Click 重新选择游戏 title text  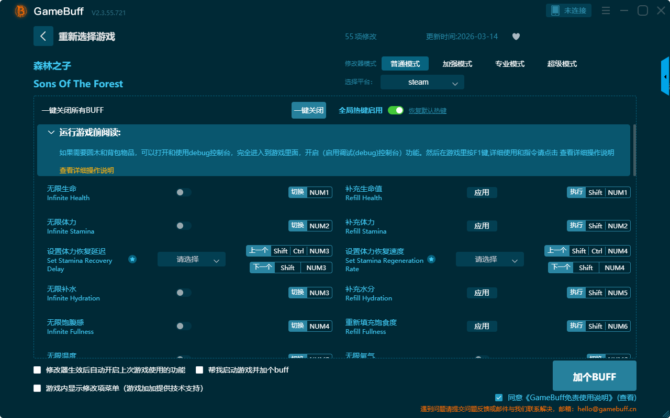(x=87, y=37)
